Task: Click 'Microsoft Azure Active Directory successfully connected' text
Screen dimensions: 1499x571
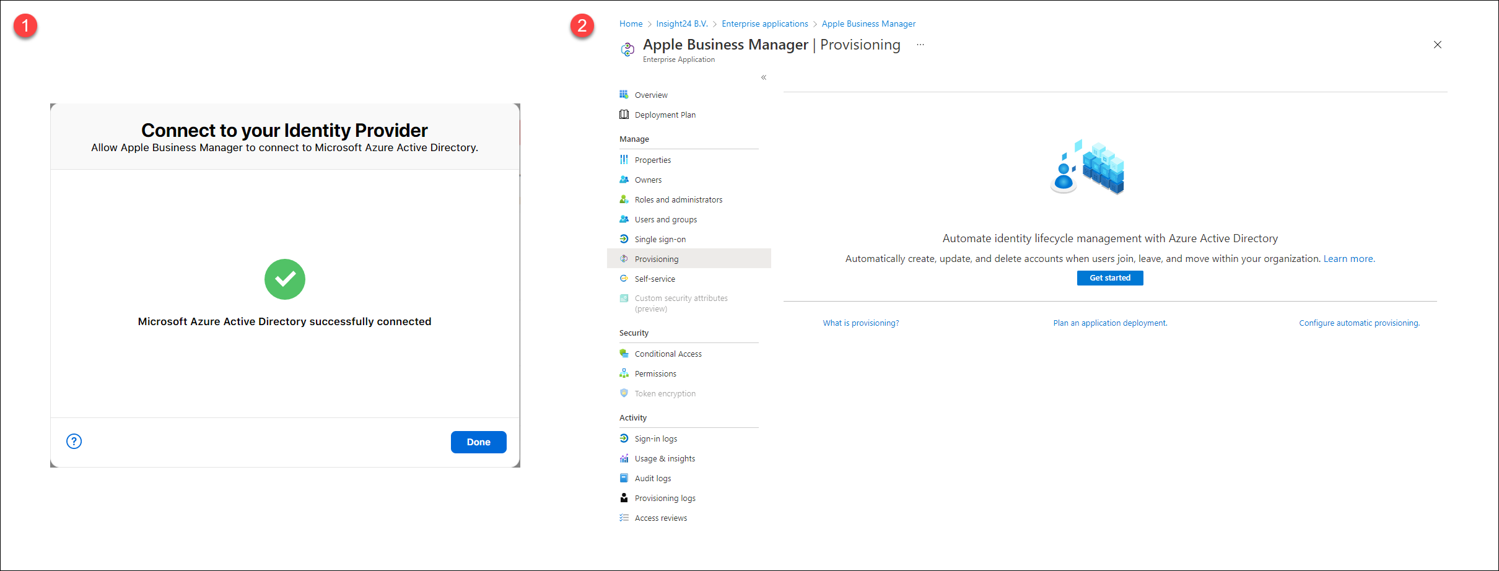Action: click(284, 321)
